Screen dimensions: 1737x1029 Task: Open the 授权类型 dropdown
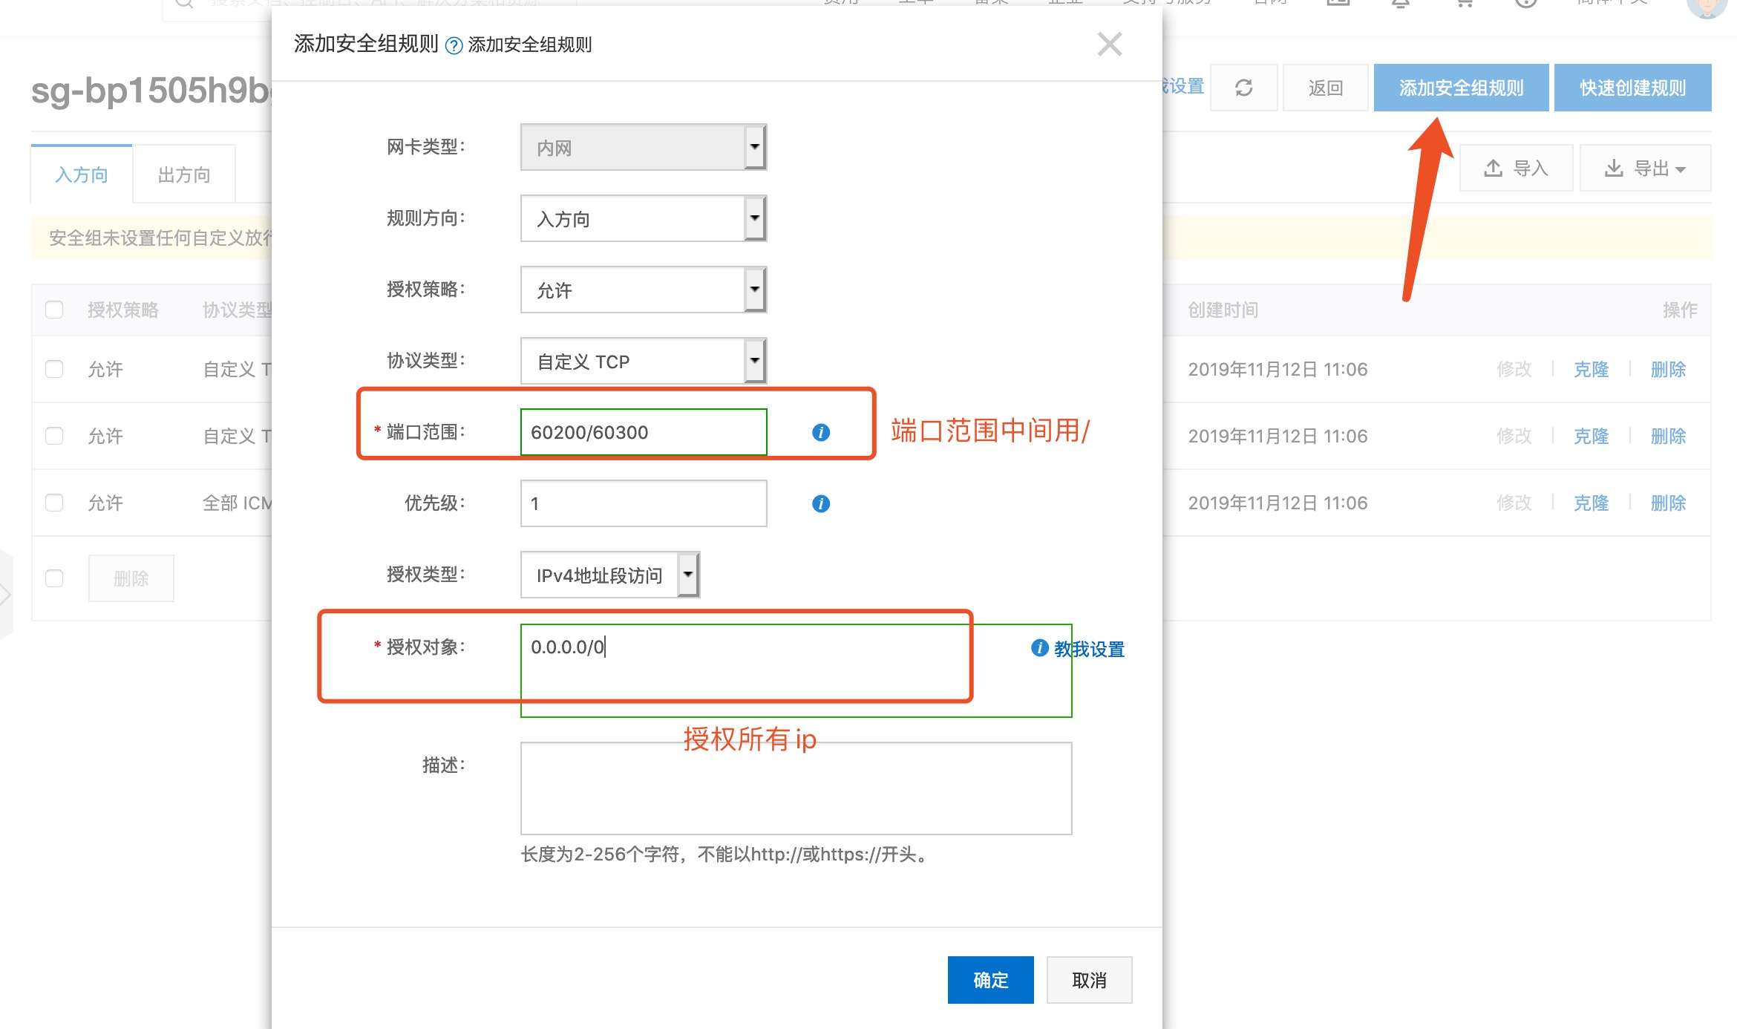609,575
